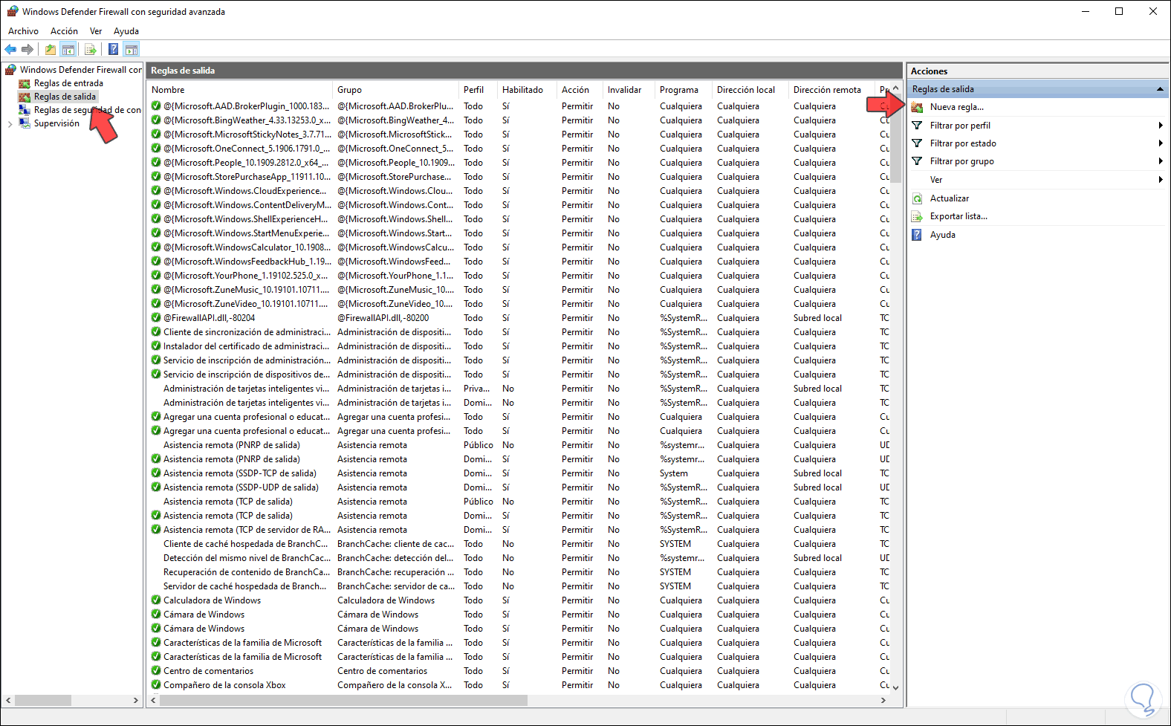Viewport: 1171px width, 726px height.
Task: Open the Ver menu in the menu bar
Action: pyautogui.click(x=96, y=31)
